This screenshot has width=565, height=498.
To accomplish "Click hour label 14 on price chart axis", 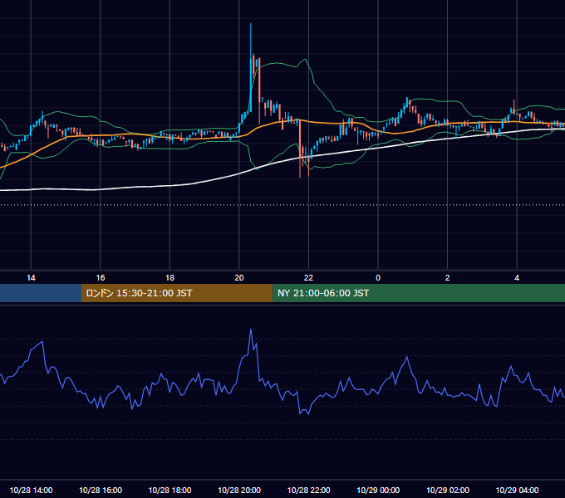I will point(31,278).
